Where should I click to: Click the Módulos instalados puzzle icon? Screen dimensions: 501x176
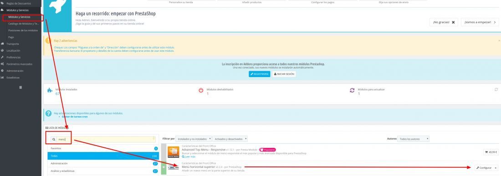click(x=50, y=90)
